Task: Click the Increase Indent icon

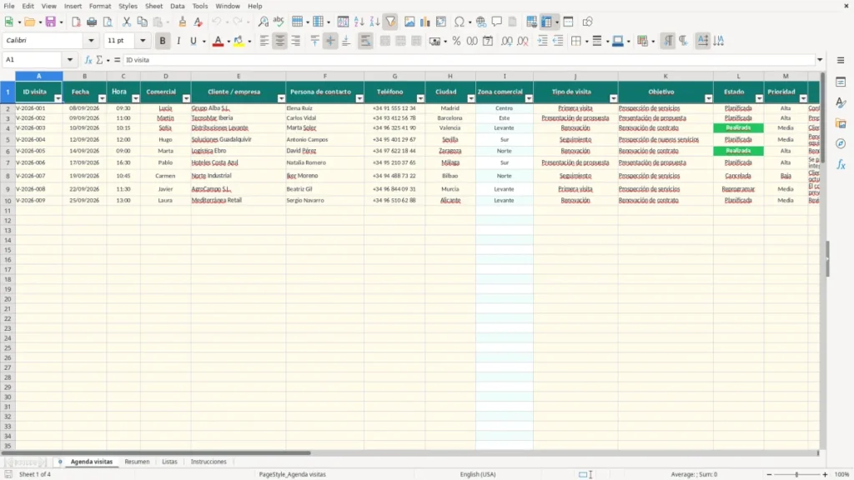Action: [x=542, y=41]
